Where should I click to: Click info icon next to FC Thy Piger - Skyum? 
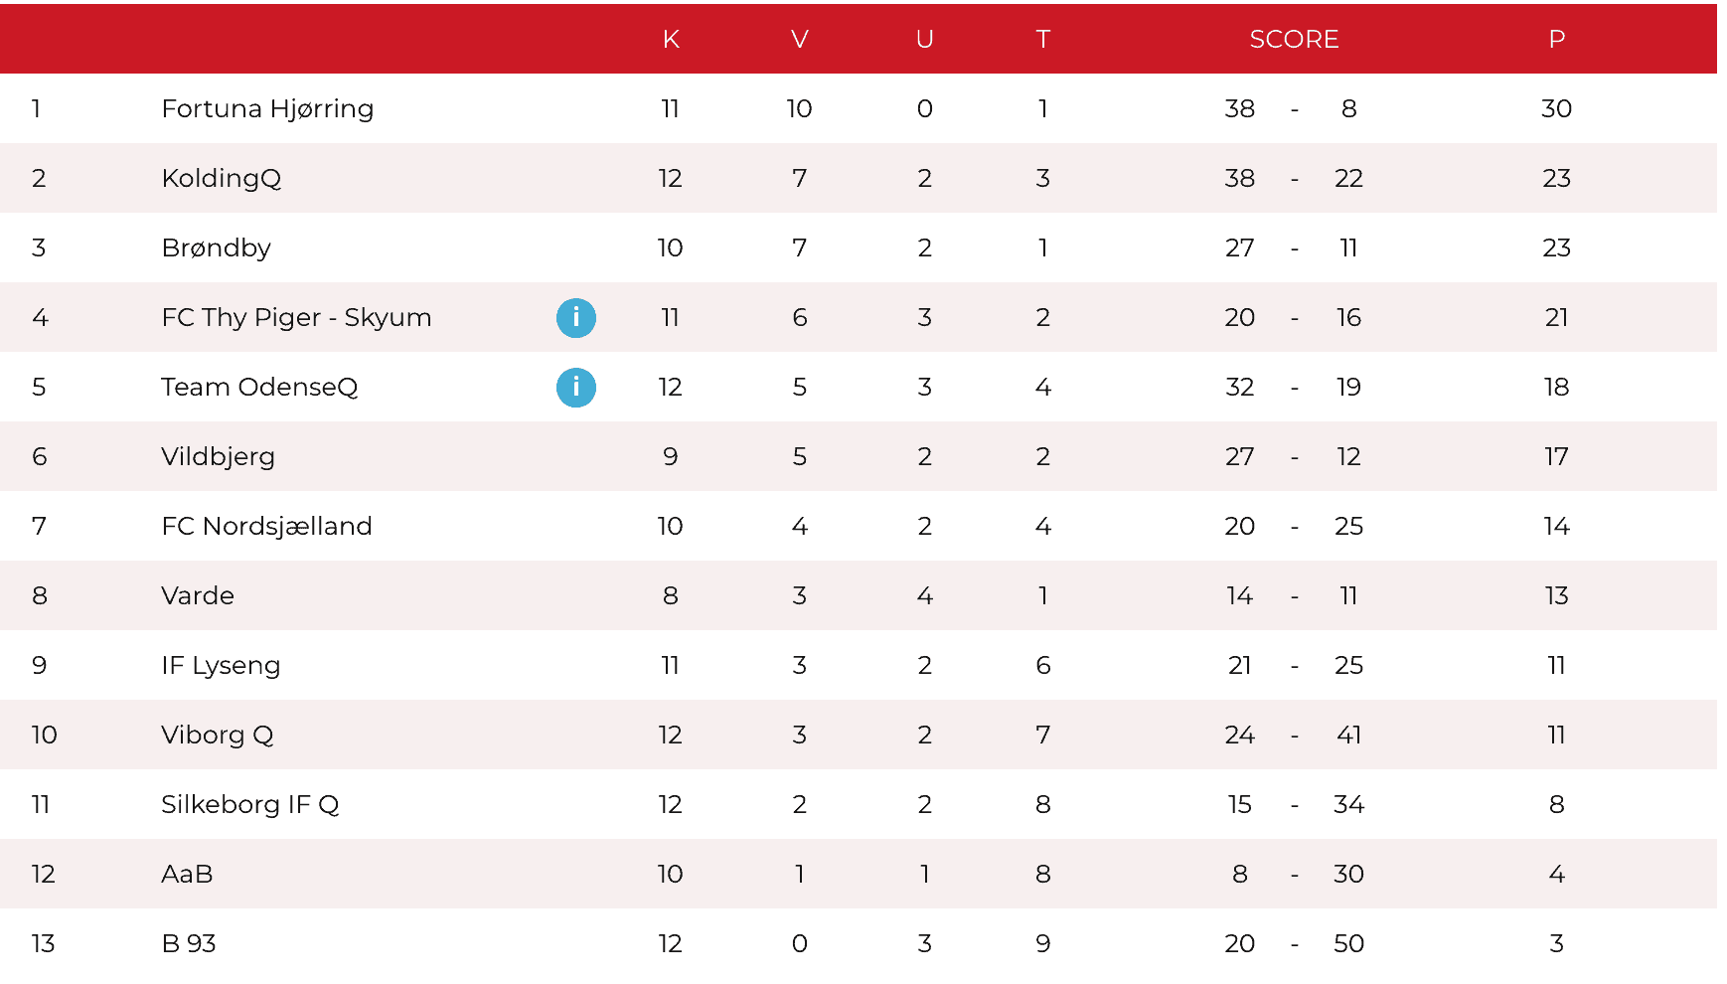pyautogui.click(x=575, y=318)
